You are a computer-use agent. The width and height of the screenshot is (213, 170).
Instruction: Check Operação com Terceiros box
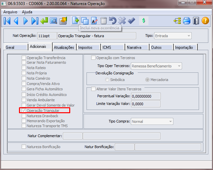pos(93,58)
